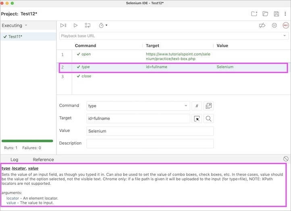Run all tests in the suite

63,25
